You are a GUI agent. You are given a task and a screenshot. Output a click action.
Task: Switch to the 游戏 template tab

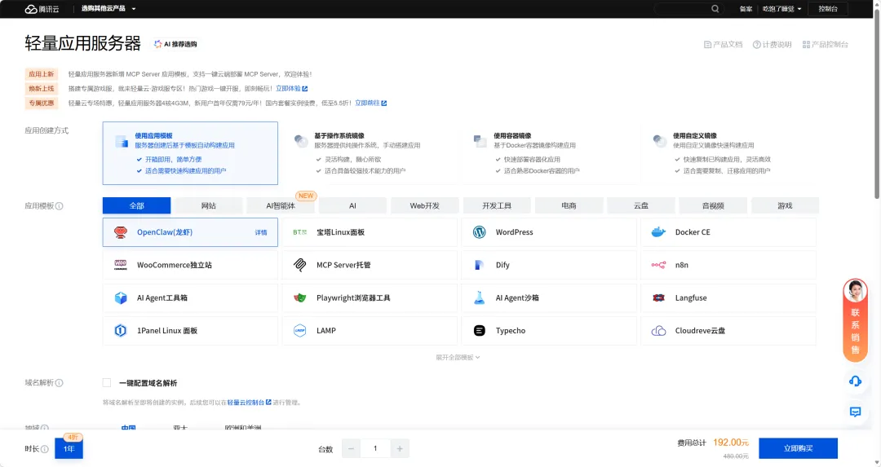click(x=785, y=205)
